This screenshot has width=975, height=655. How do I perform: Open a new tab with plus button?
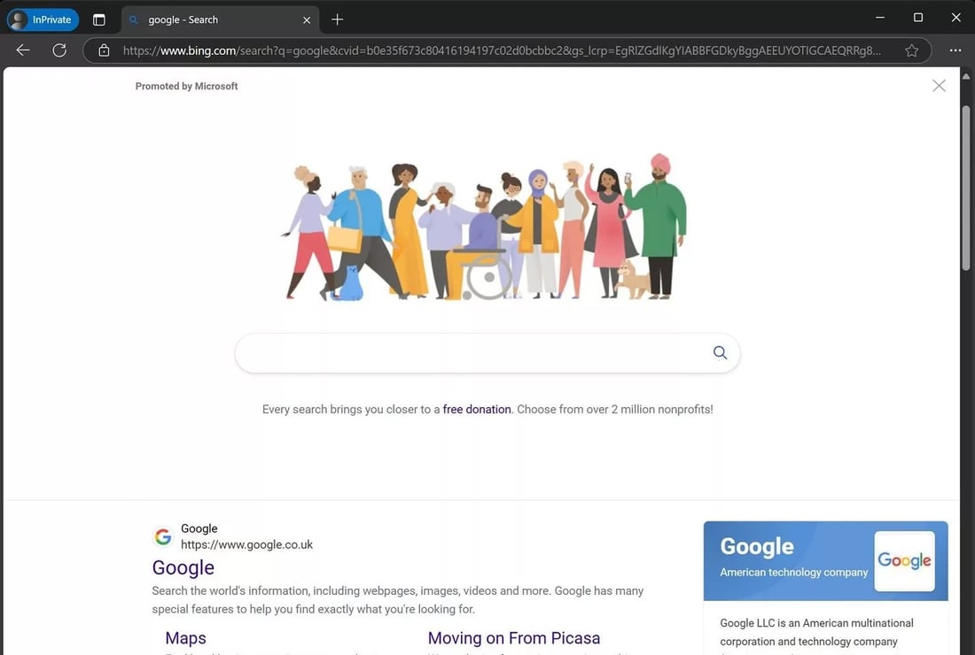click(x=337, y=19)
